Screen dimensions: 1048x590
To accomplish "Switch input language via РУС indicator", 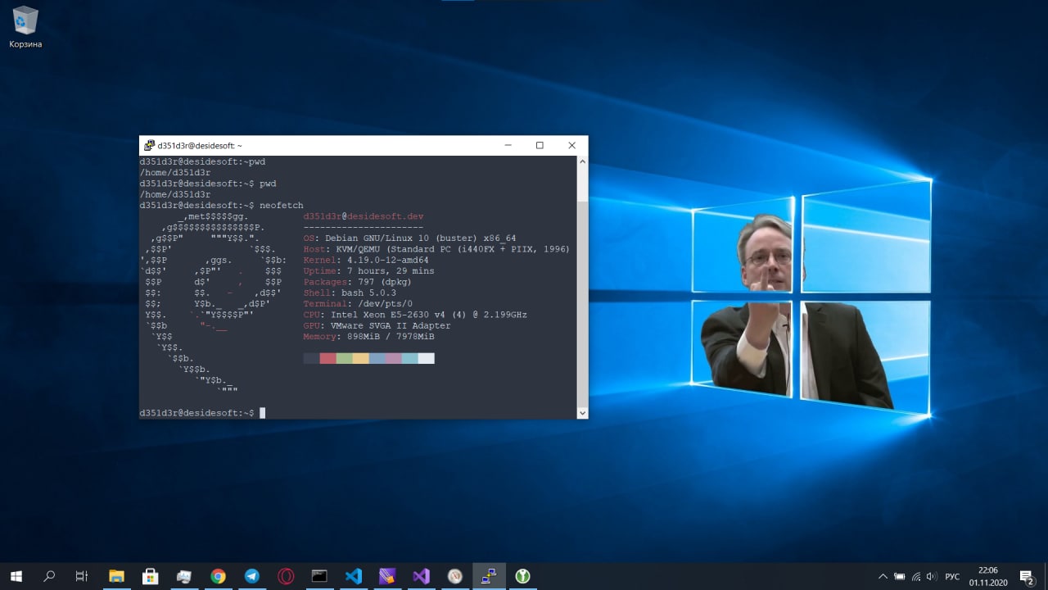I will [952, 576].
